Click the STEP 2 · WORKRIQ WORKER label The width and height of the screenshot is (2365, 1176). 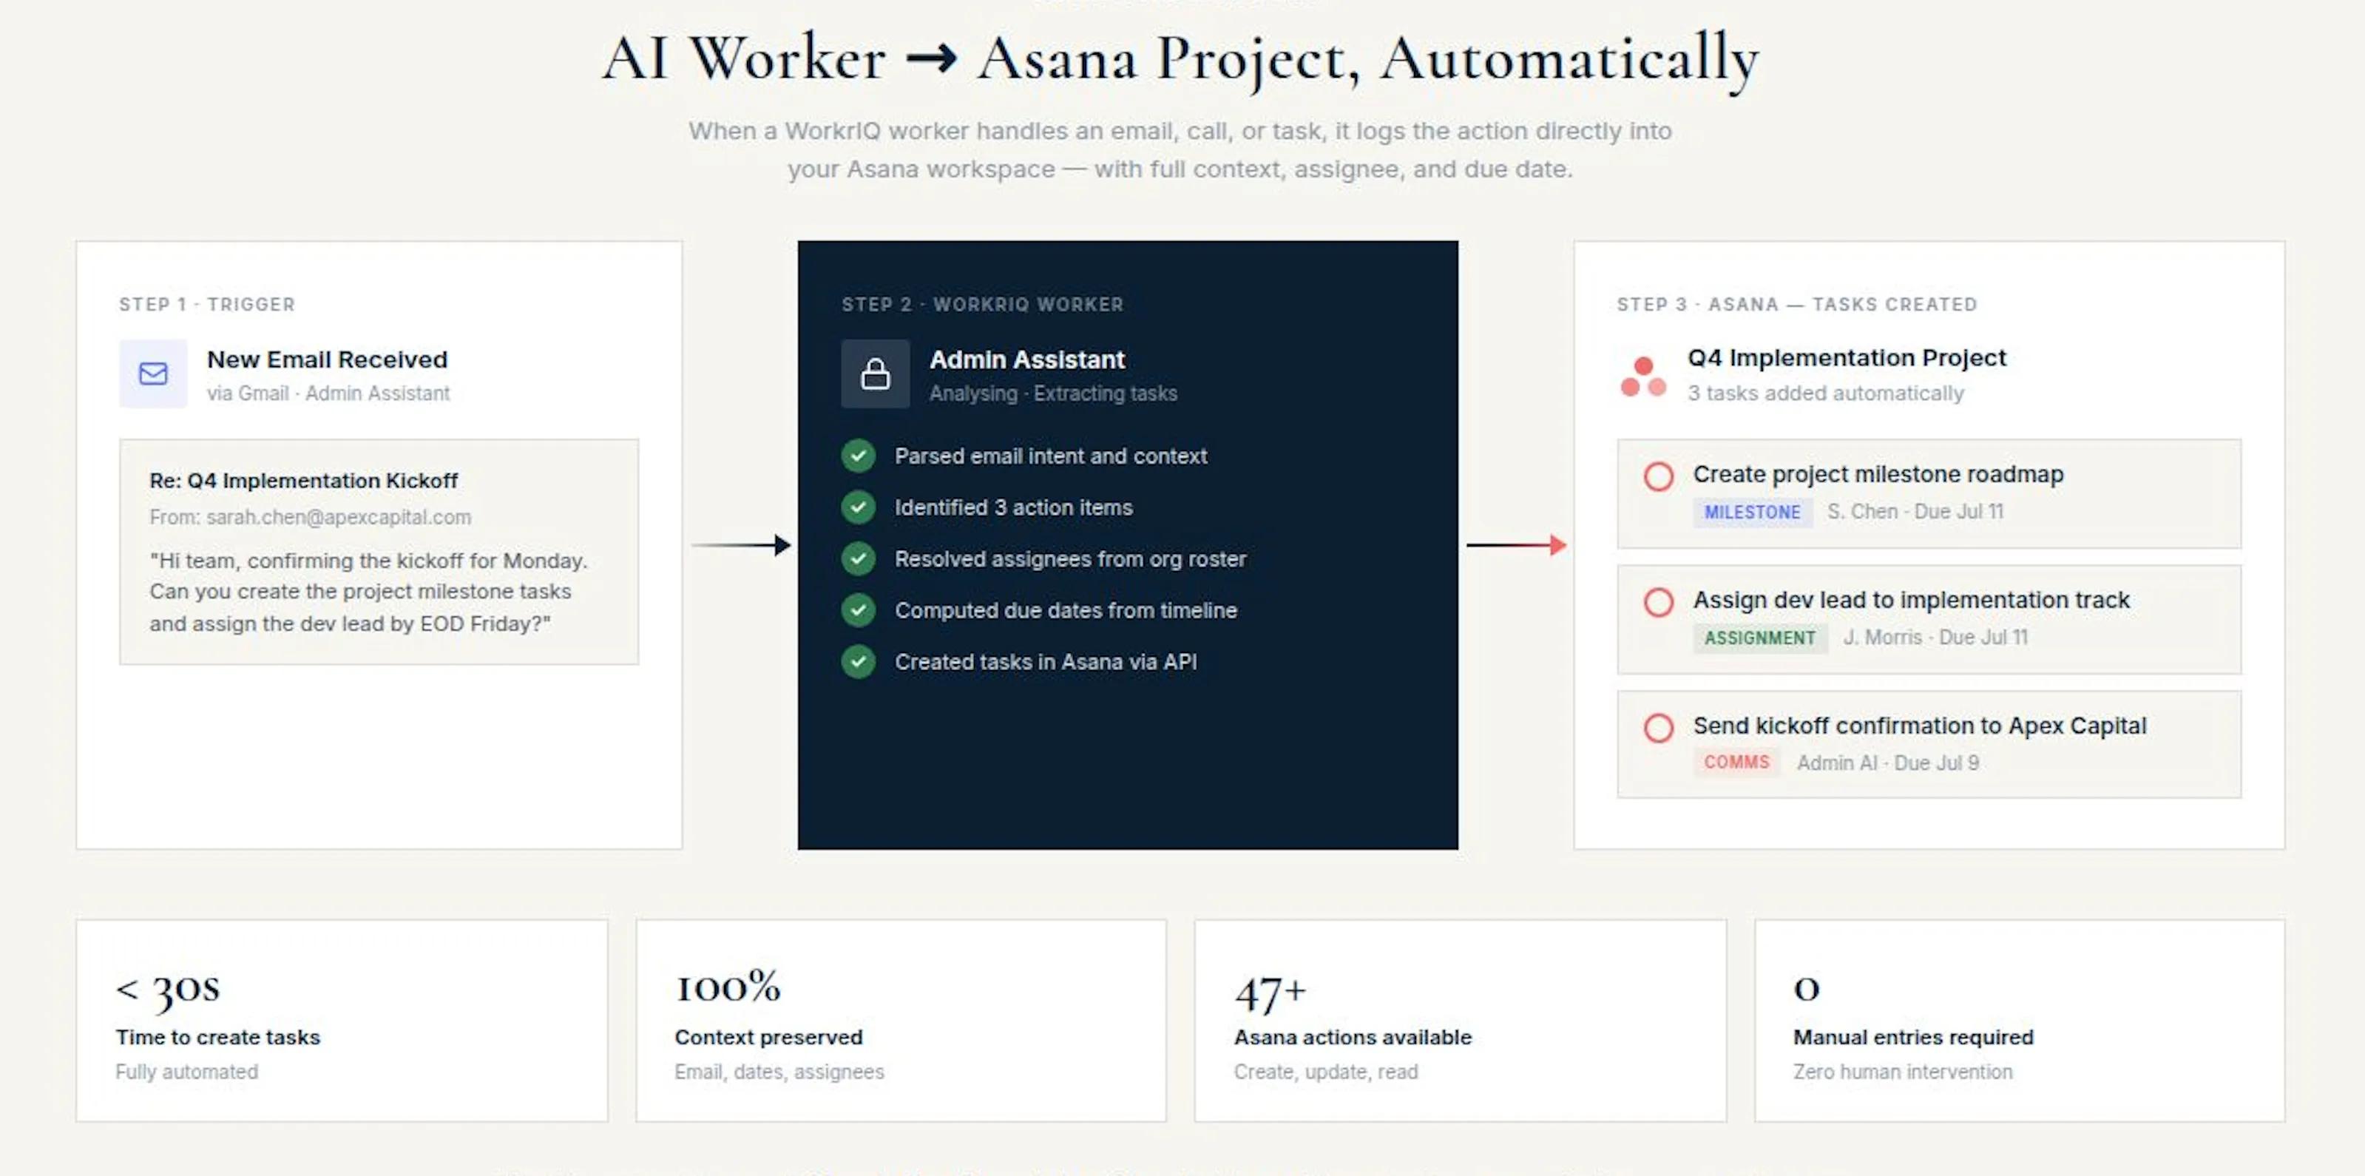point(982,305)
